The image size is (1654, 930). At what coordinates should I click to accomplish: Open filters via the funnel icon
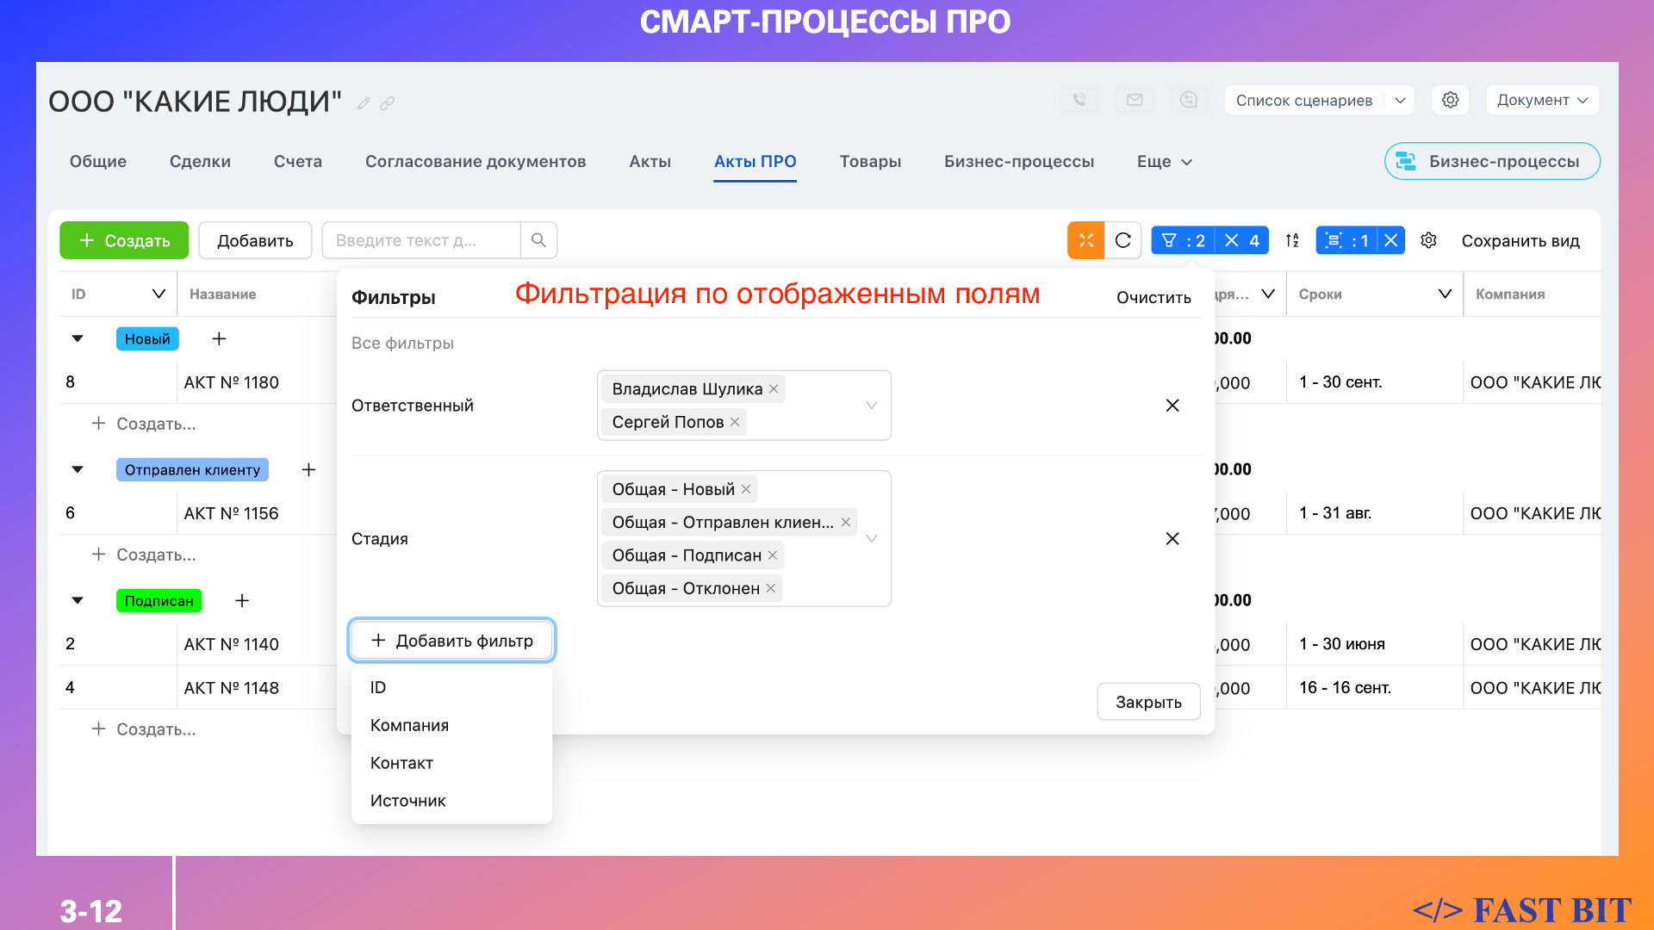(1169, 240)
